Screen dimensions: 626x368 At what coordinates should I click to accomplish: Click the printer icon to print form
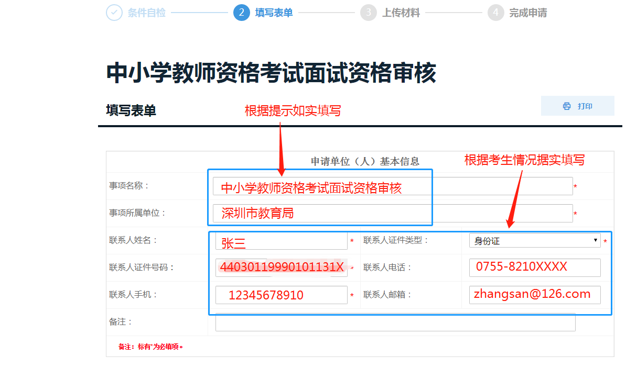point(567,106)
